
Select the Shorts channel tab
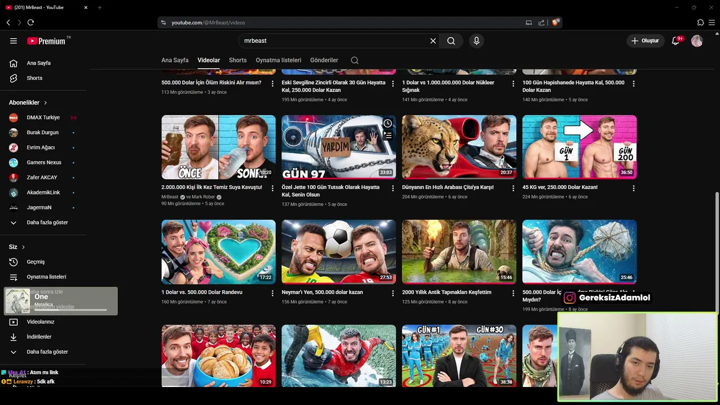pyautogui.click(x=238, y=60)
